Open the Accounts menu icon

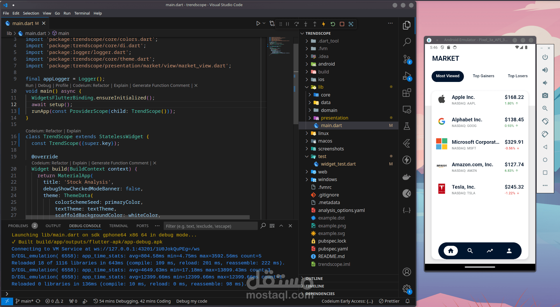click(x=407, y=272)
